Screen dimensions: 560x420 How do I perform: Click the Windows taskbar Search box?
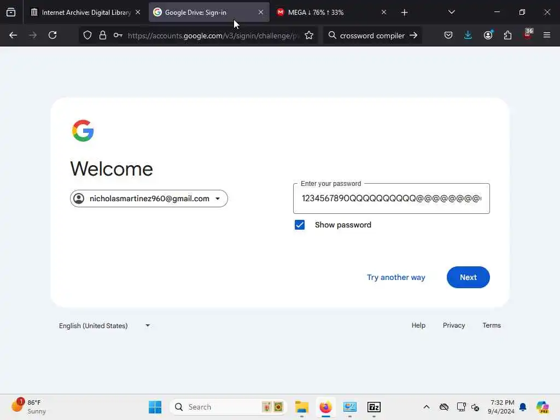coord(228,407)
